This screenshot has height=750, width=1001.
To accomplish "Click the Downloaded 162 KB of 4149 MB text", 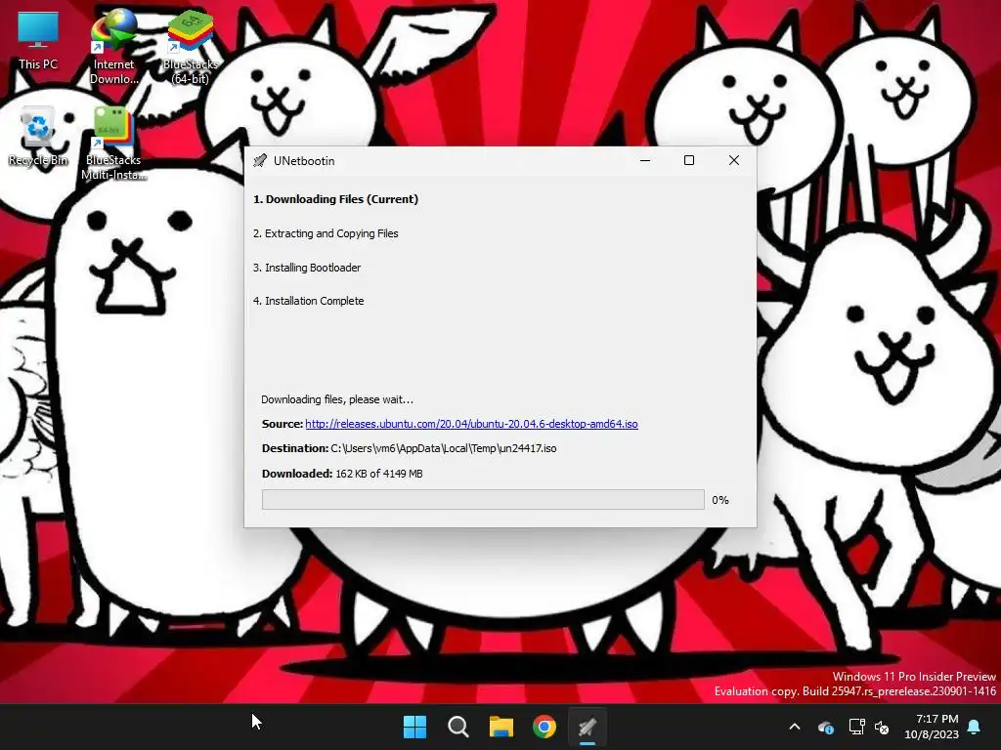I will [342, 474].
